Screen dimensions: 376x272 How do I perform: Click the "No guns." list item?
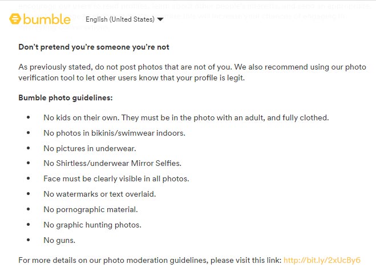tap(59, 241)
